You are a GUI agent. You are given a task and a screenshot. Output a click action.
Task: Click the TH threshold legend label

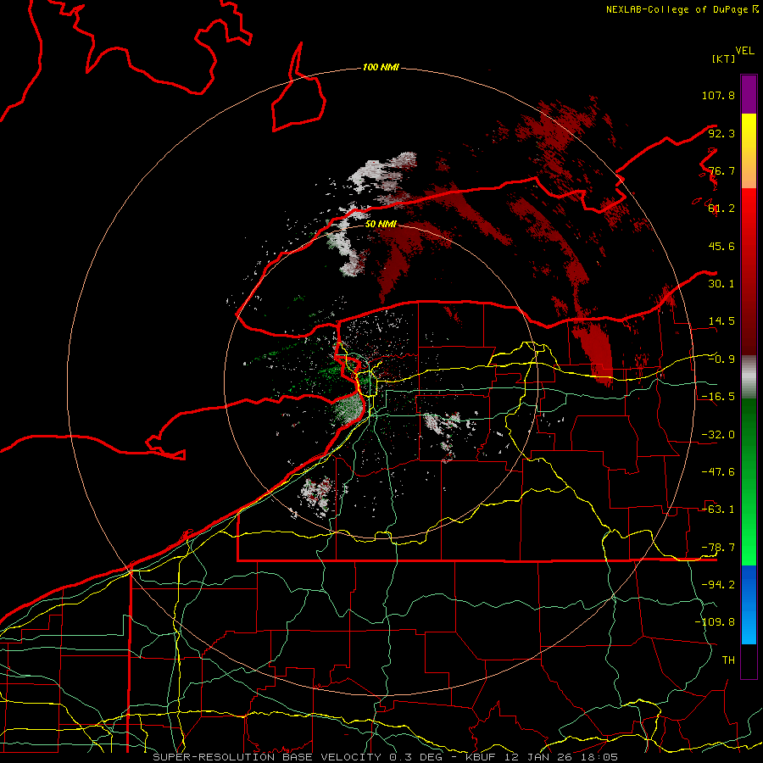[728, 660]
